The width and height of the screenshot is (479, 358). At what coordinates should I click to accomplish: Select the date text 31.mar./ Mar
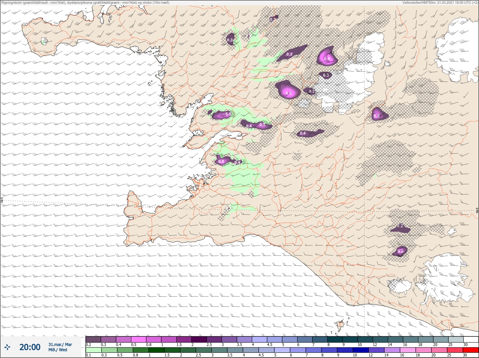(60, 345)
